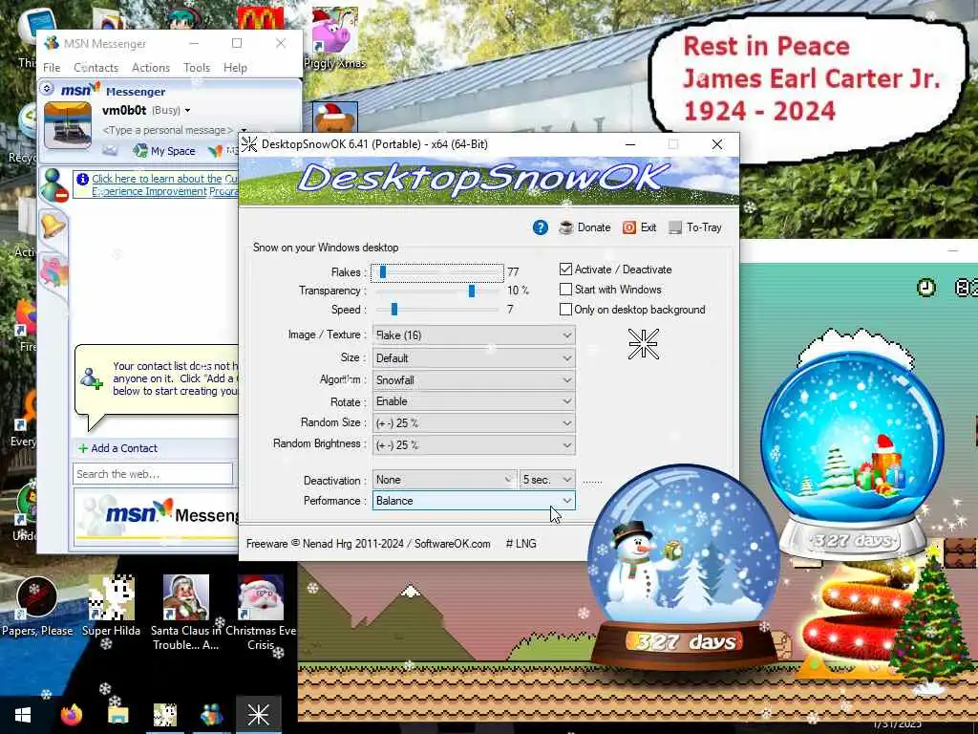Open the Tools menu in MSN Messenger
Viewport: 978px width, 734px height.
(x=197, y=68)
